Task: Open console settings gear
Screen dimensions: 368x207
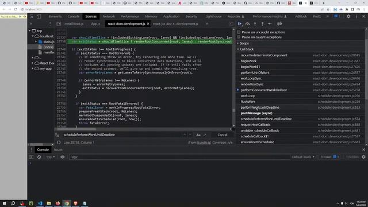Action: pyautogui.click(x=363, y=157)
